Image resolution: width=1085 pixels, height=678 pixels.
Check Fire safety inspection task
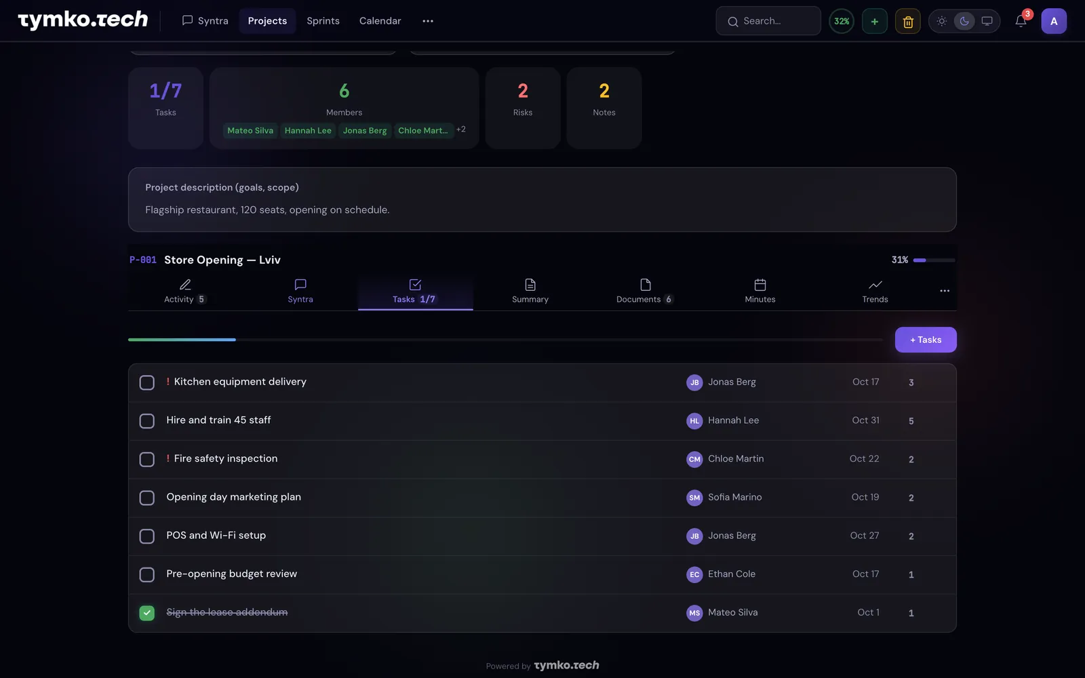tap(147, 459)
